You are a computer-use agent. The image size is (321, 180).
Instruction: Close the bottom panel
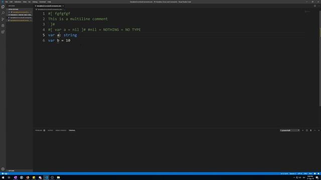tap(319, 130)
